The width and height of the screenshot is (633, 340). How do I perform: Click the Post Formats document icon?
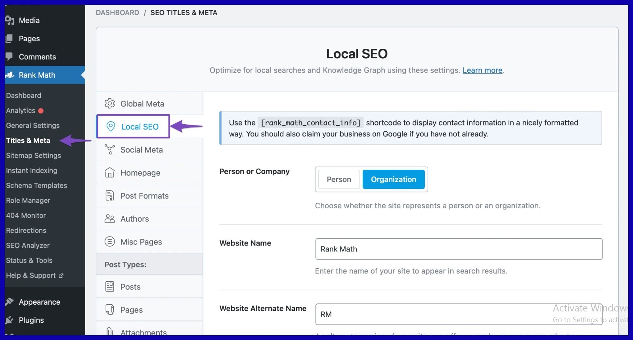110,196
